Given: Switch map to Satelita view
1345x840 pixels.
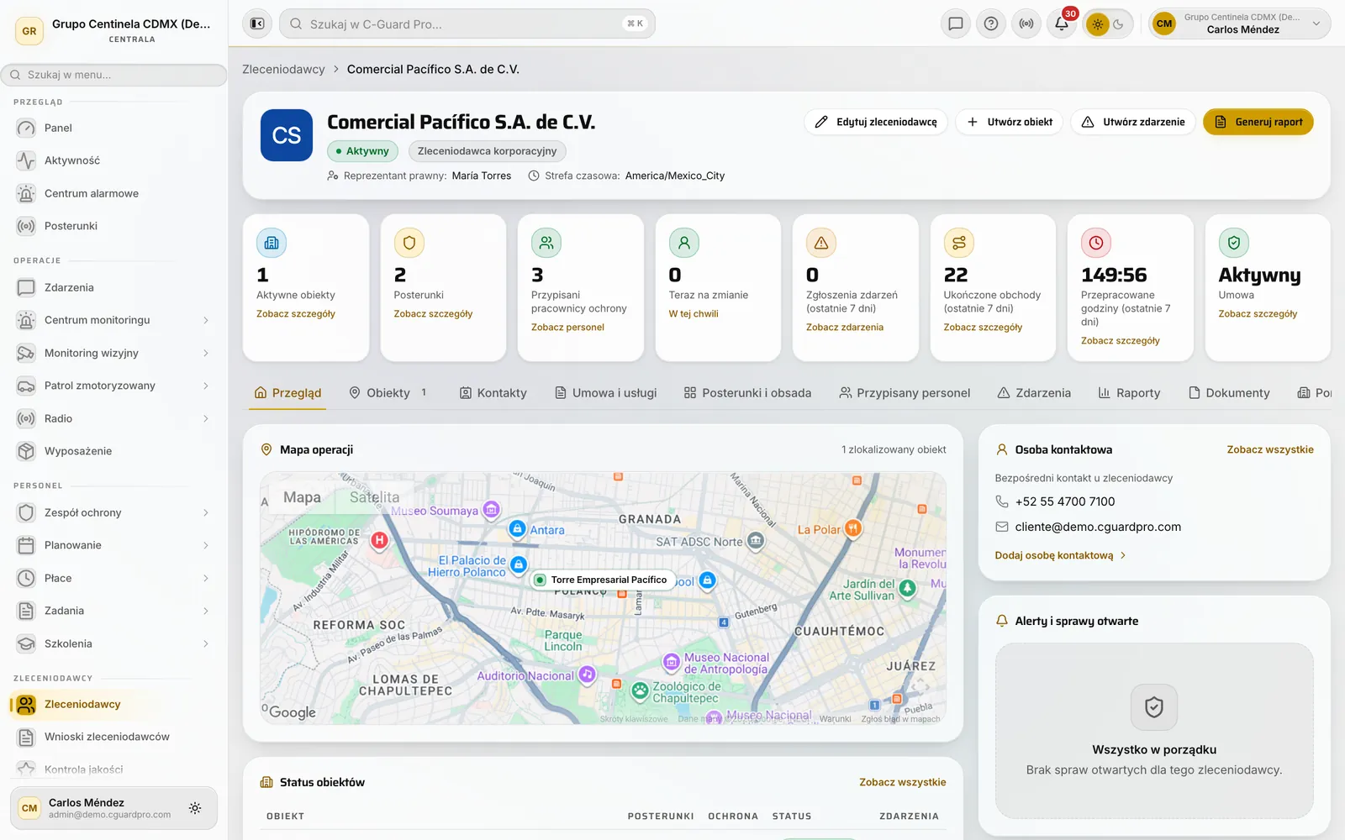Looking at the screenshot, I should (374, 497).
